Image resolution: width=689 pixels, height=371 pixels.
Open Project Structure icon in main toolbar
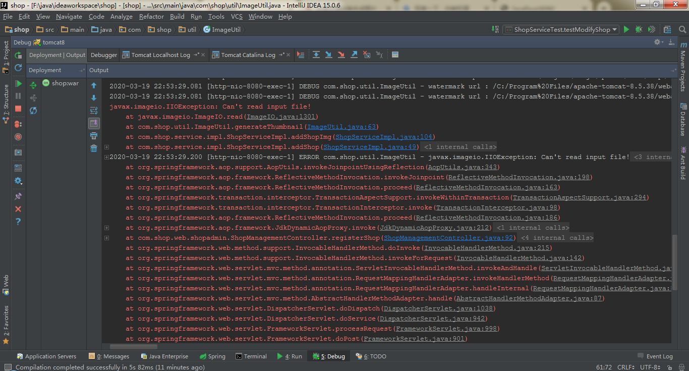[667, 30]
